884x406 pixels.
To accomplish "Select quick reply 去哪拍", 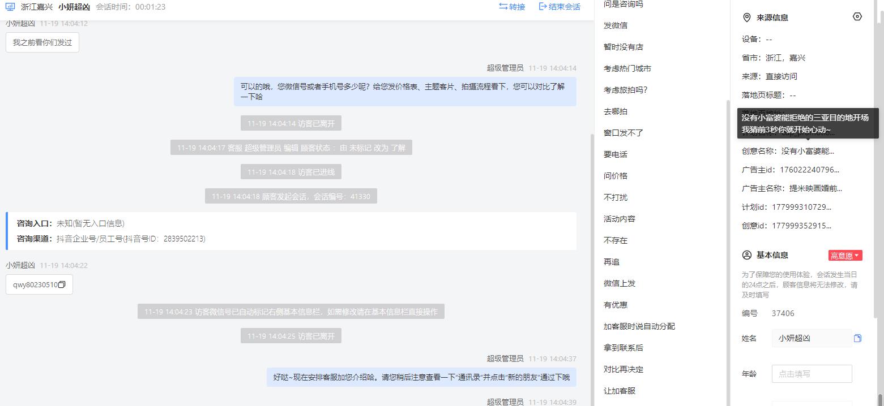I will [615, 111].
